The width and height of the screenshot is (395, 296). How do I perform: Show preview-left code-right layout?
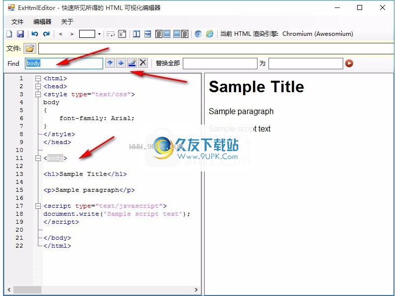181,34
